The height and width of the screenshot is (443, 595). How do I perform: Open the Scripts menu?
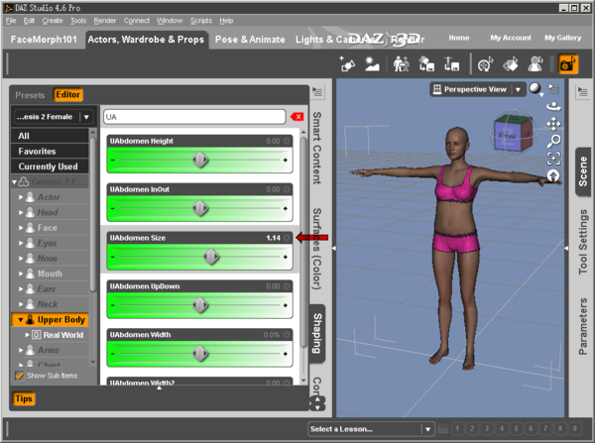click(200, 21)
